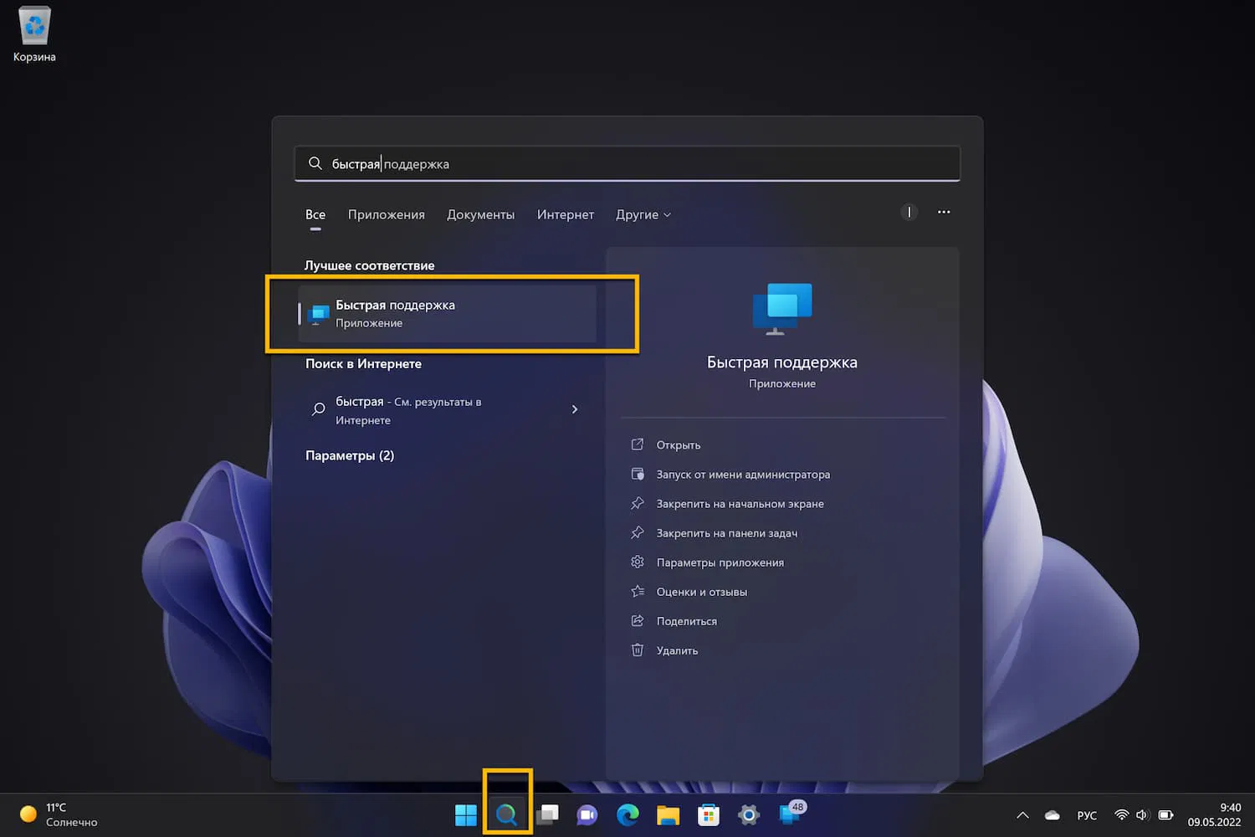Mute audio via the speaker tray icon
This screenshot has width=1255, height=837.
[x=1141, y=814]
